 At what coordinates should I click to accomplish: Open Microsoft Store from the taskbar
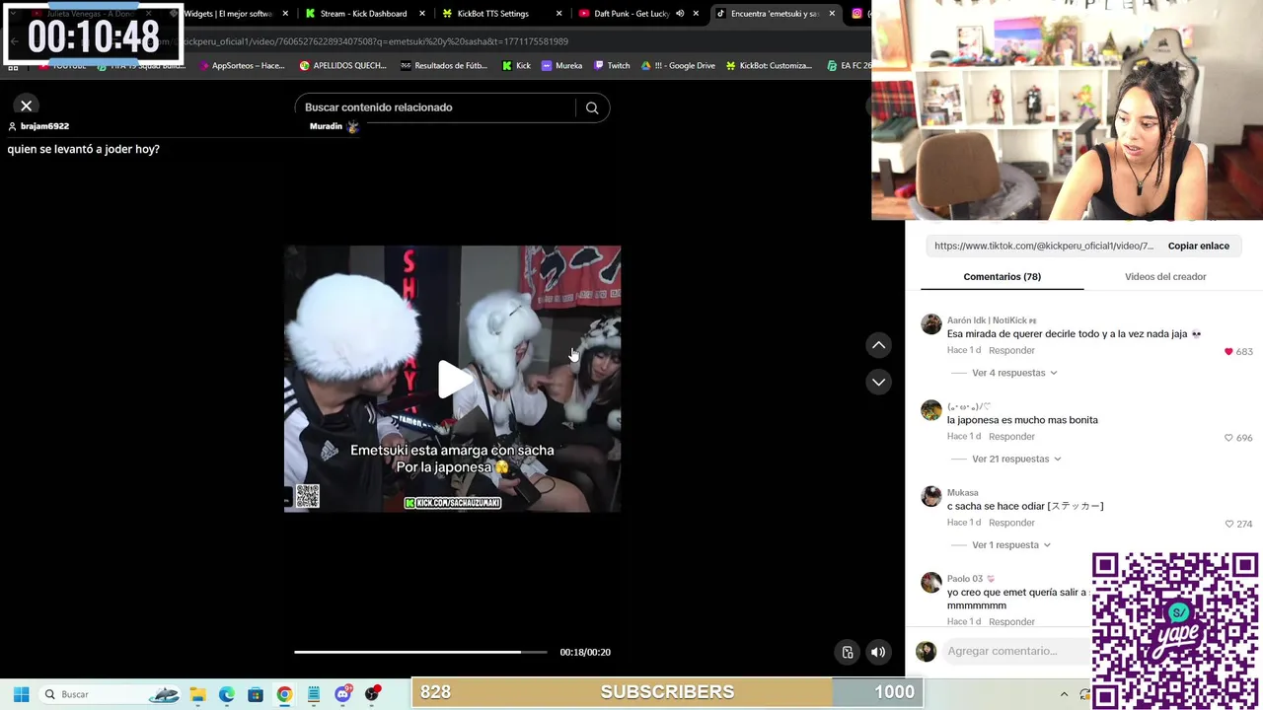256,694
